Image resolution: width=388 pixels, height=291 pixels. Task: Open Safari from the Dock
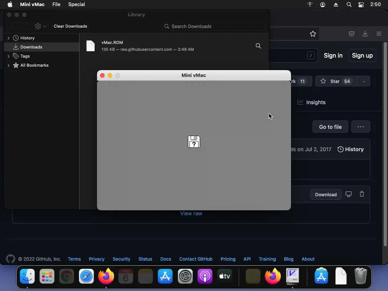(x=86, y=276)
